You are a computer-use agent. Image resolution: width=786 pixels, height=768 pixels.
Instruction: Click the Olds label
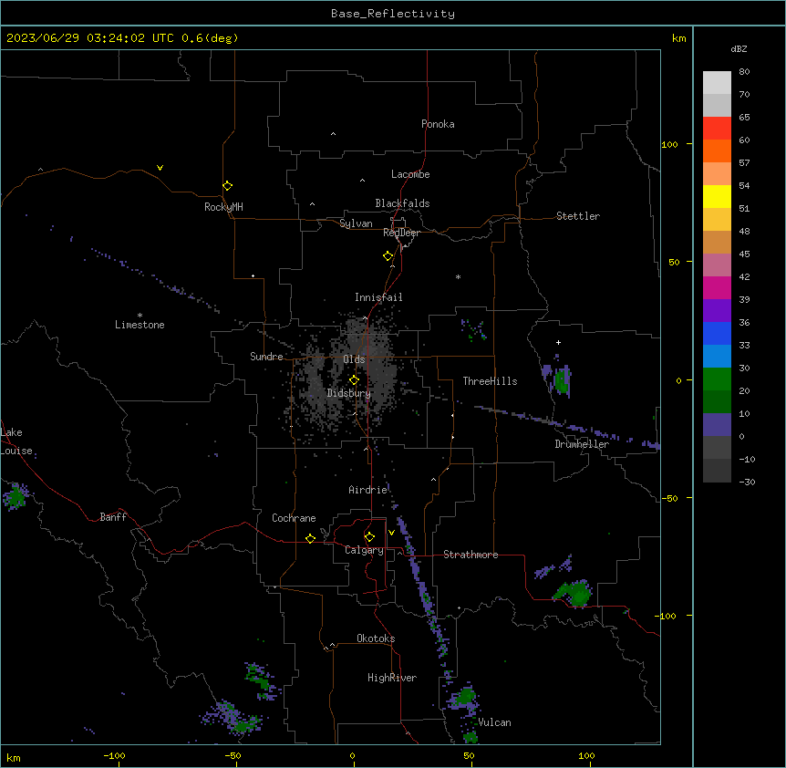(x=354, y=359)
